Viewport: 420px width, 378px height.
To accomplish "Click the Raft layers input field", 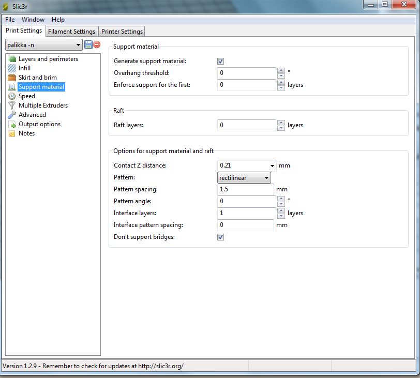I will (x=247, y=125).
